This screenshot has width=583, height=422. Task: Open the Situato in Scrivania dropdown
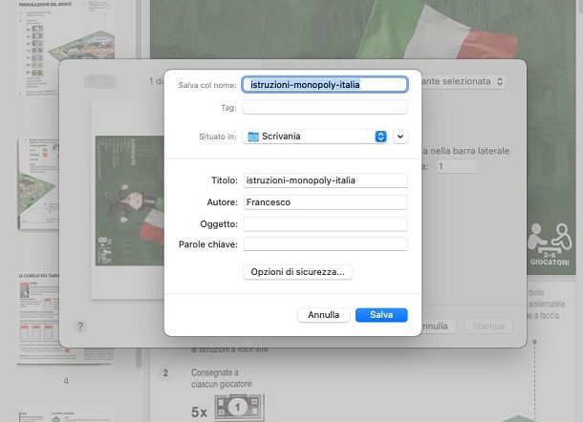pos(315,137)
